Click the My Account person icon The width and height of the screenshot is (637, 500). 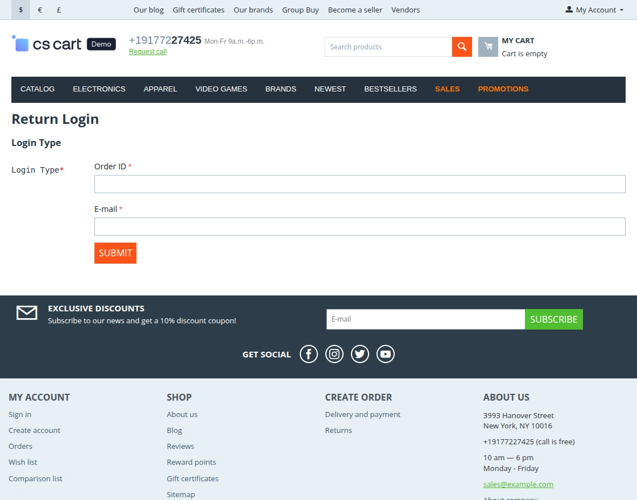pyautogui.click(x=568, y=9)
